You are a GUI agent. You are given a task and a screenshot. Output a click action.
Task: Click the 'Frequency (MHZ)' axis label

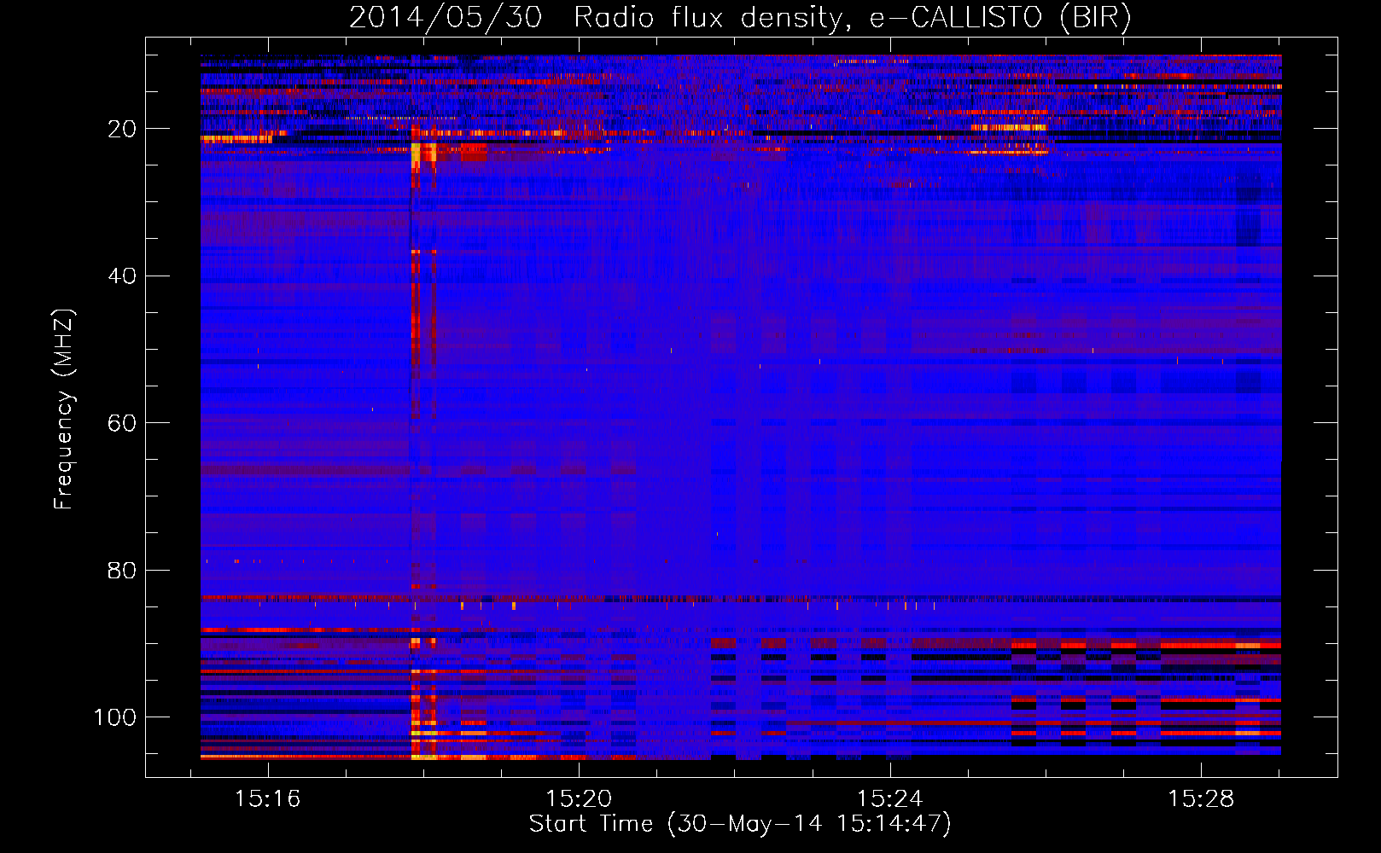(64, 409)
